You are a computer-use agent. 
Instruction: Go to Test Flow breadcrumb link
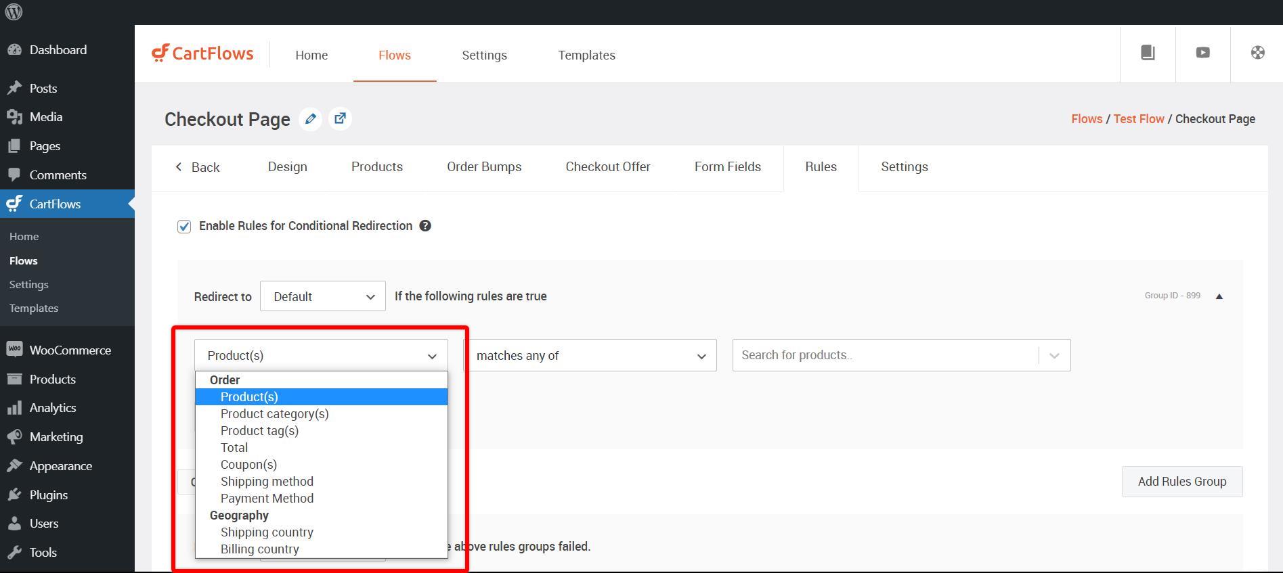coord(1138,119)
